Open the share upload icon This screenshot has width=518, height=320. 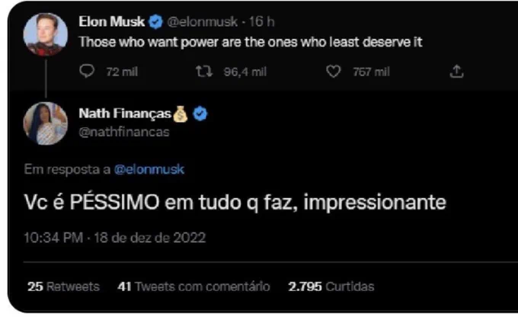coord(456,72)
